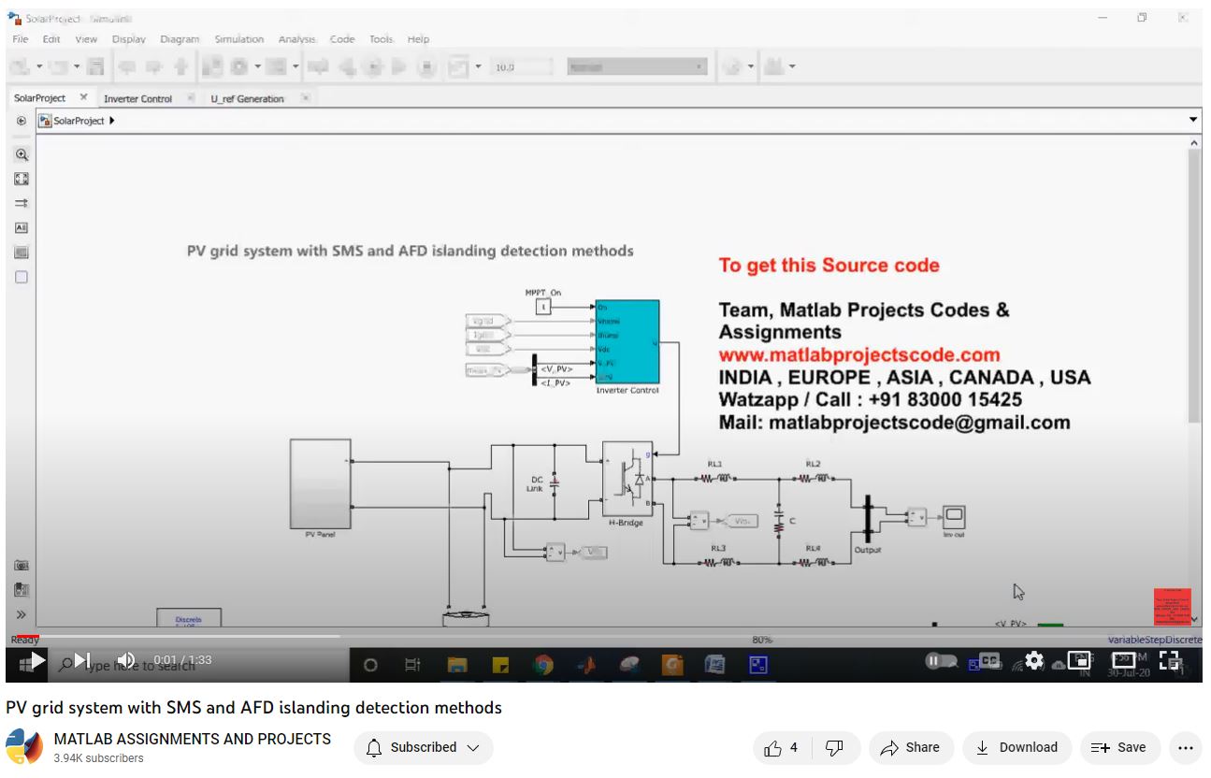Screen dimensions: 1211x778
Task: Skip to the next video
Action: click(x=82, y=660)
